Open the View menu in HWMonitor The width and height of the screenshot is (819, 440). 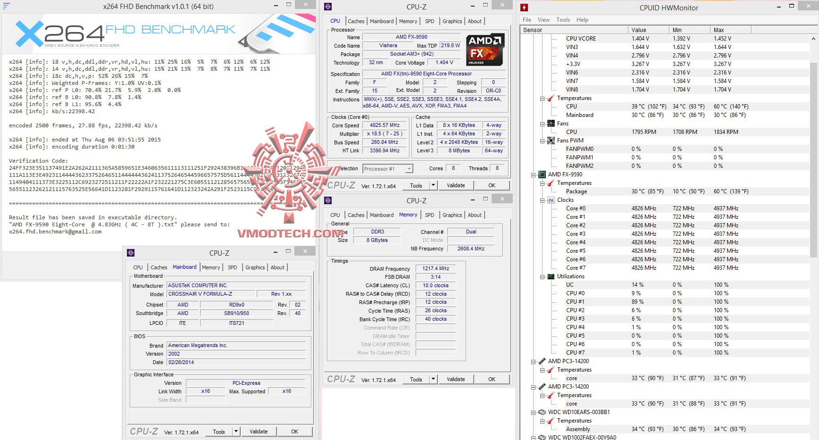543,20
